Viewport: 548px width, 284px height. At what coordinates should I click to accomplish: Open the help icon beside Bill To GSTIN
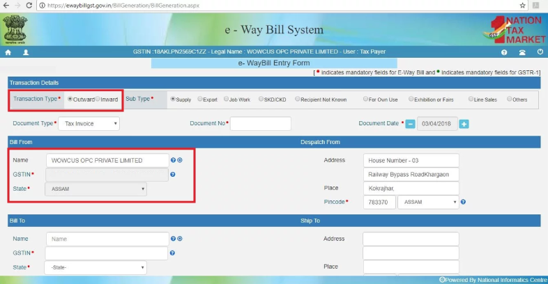click(172, 253)
